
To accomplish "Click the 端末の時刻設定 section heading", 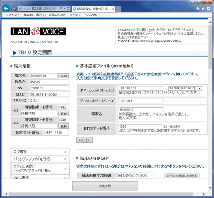I will coord(94,158).
